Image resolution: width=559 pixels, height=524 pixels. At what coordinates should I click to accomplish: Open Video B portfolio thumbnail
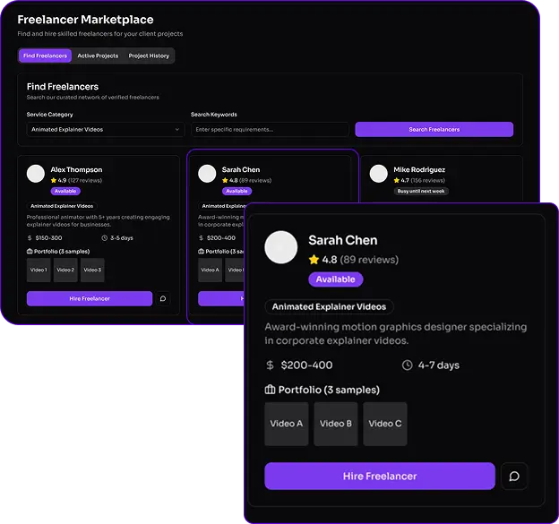(336, 424)
